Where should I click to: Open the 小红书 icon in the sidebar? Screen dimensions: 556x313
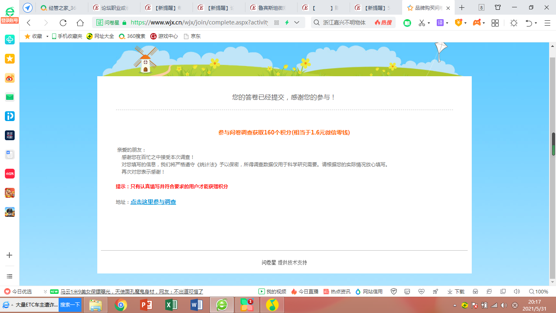tap(10, 174)
